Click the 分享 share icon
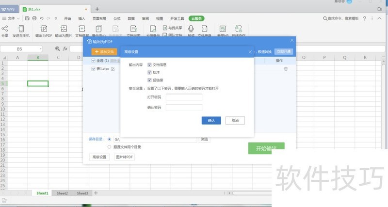The width and height of the screenshot is (388, 207). click(5, 30)
